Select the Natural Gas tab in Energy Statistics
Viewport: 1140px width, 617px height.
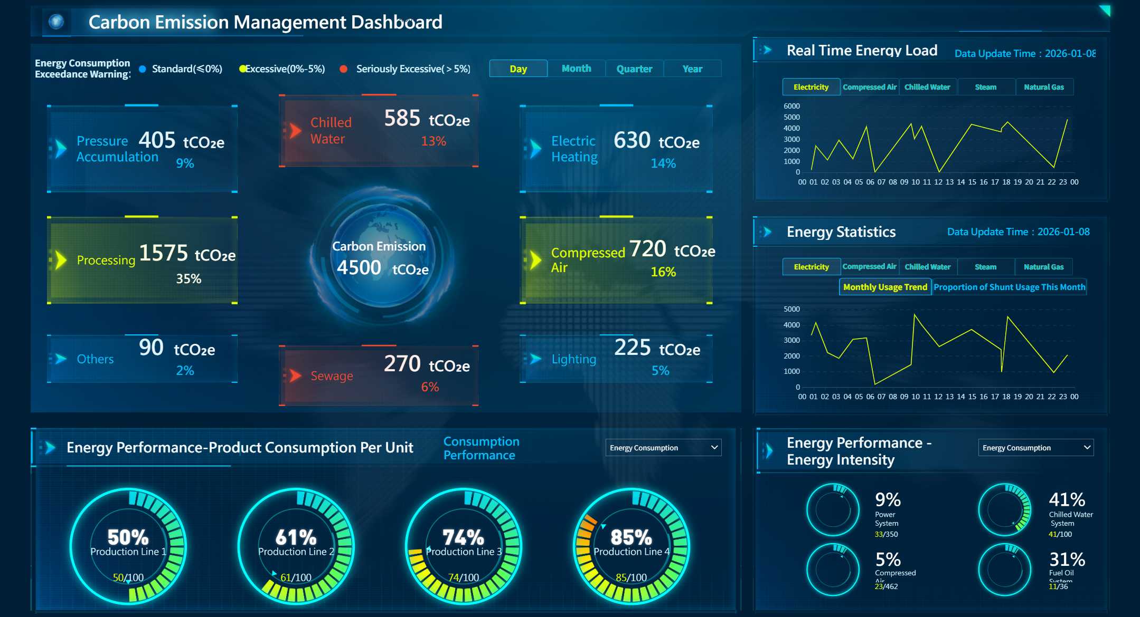1043,266
